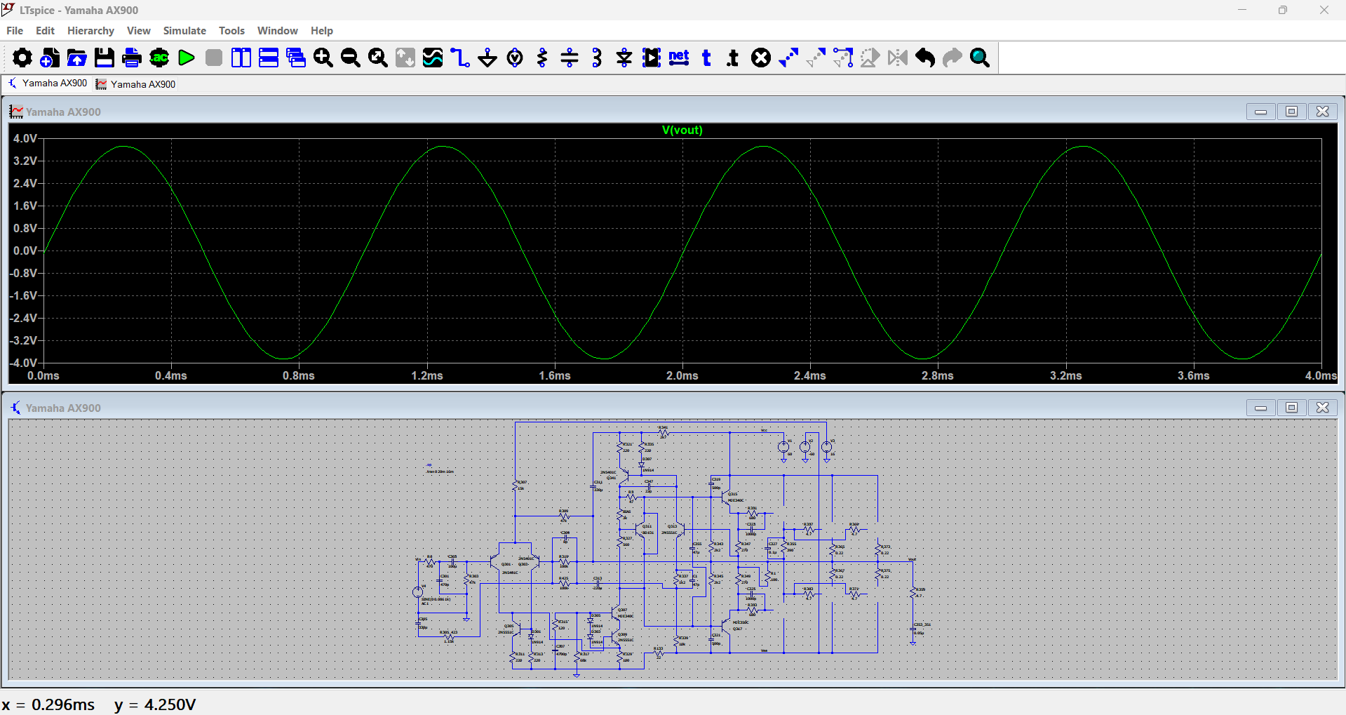The image size is (1346, 715).
Task: Open the simulation command editor (.ac icon)
Action: tap(159, 58)
